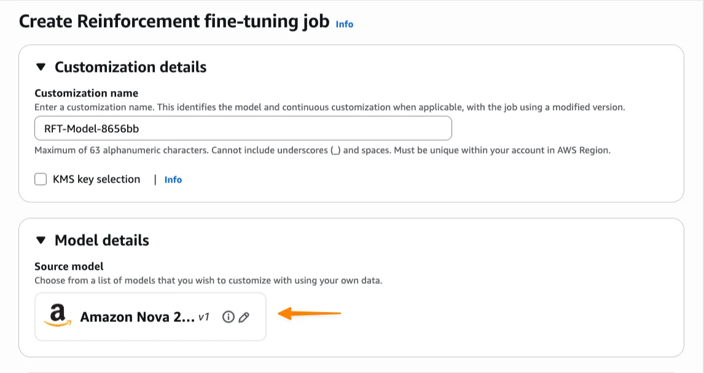Click the Customization details section heading
Screen dimensions: 704x373
pyautogui.click(x=130, y=67)
